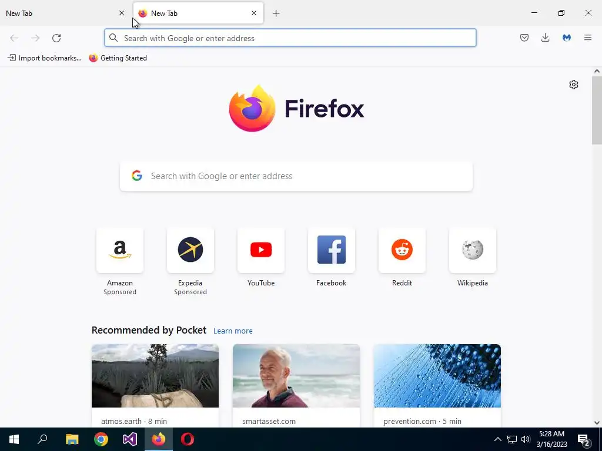The height and width of the screenshot is (451, 602).
Task: Focus the address bar field
Action: [290, 38]
